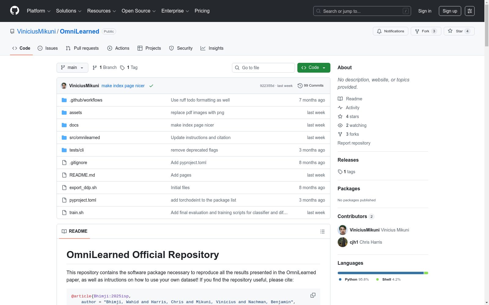Switch to the Security tab

pos(181,48)
